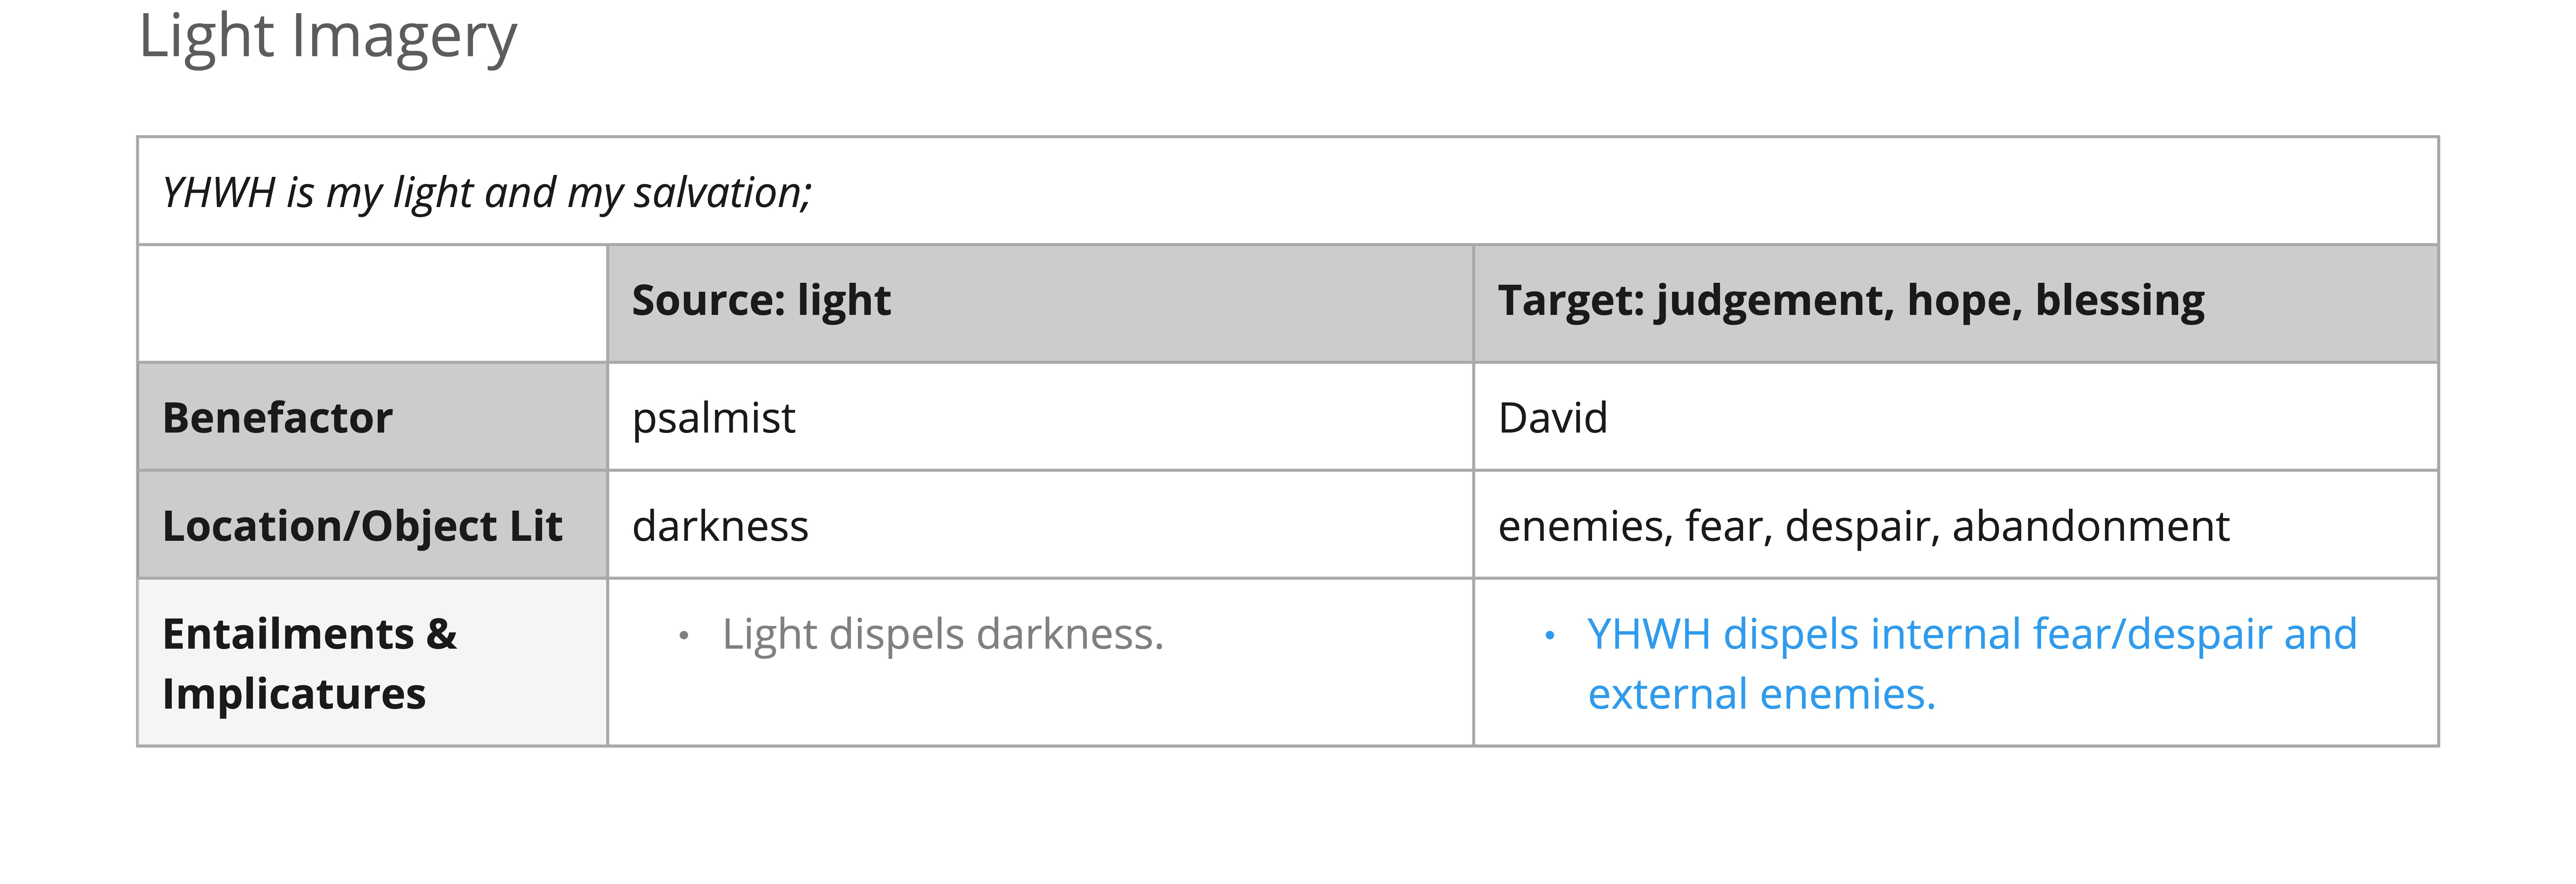The height and width of the screenshot is (884, 2576).
Task: Click the psalmist cell
Action: pos(1040,417)
